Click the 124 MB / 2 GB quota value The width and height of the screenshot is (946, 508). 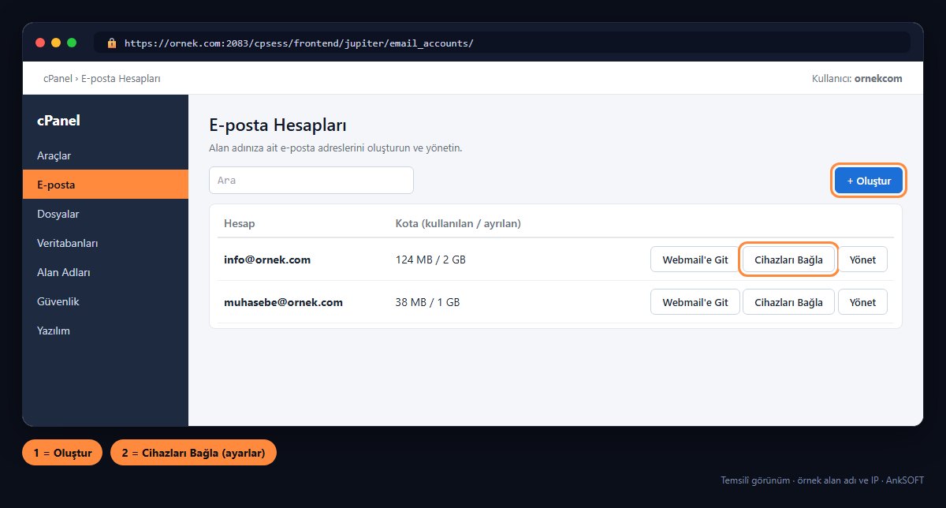coord(430,260)
